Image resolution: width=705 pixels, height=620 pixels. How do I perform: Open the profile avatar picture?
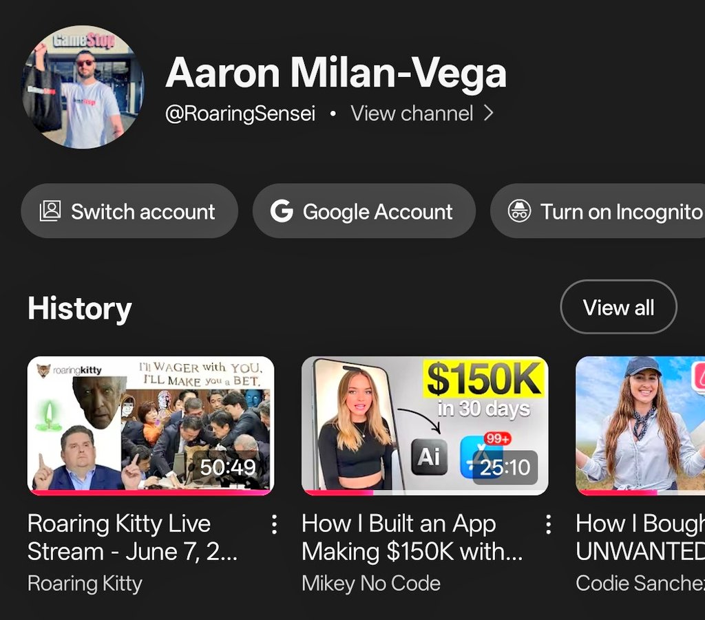(83, 87)
